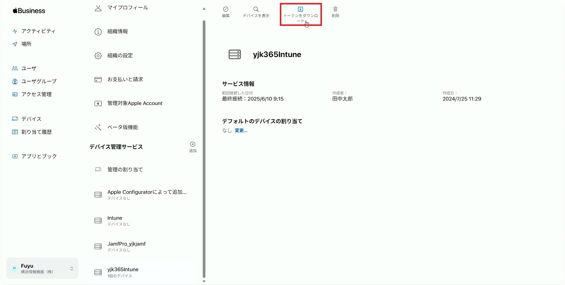Click the デバイスを表示 magnifier icon
The height and width of the screenshot is (285, 565).
click(256, 9)
